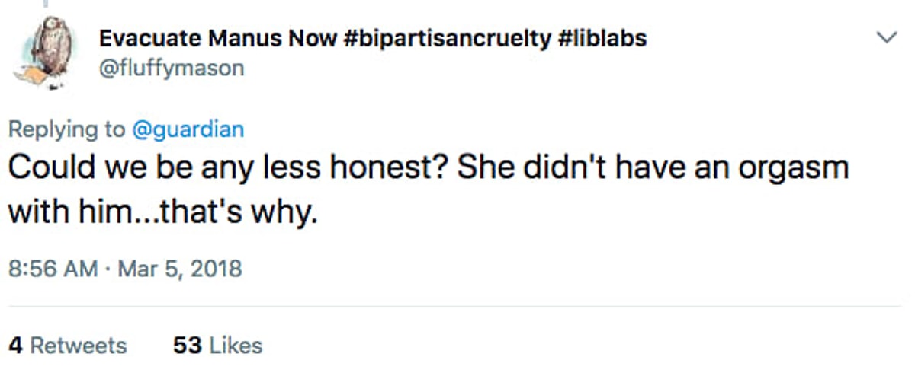The image size is (915, 376).
Task: Click the #bipartisancruelty hashtag in the name
Action: [x=453, y=38]
